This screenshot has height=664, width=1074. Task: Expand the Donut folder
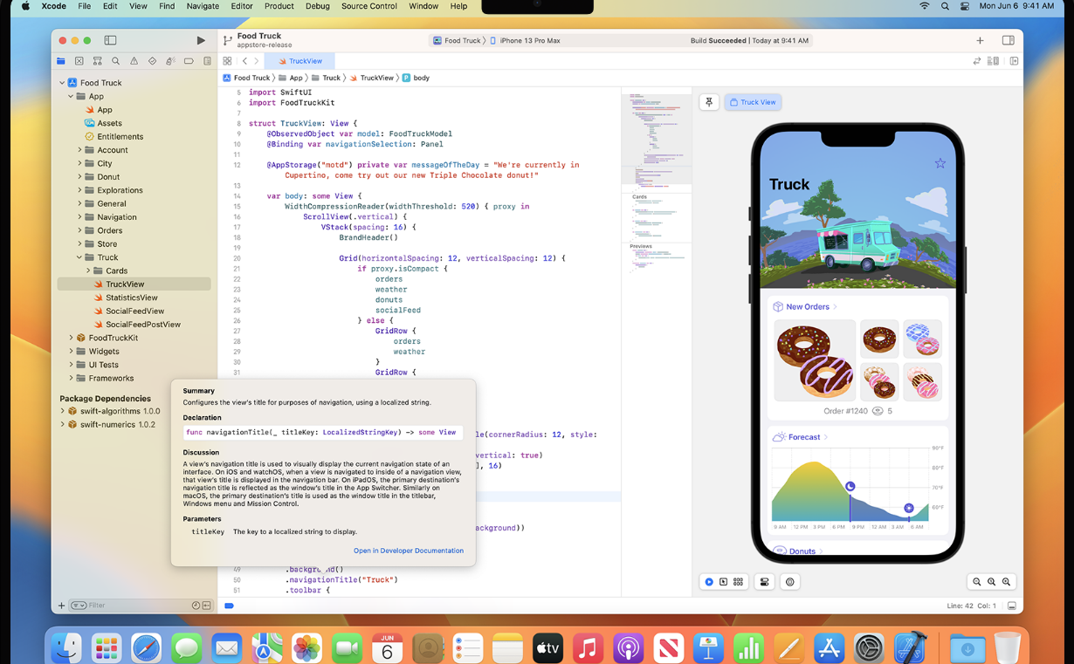point(79,177)
